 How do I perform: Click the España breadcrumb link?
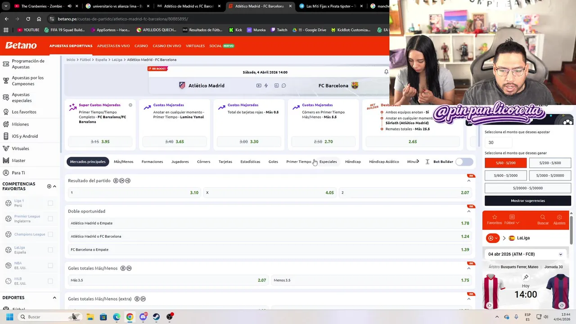[101, 59]
